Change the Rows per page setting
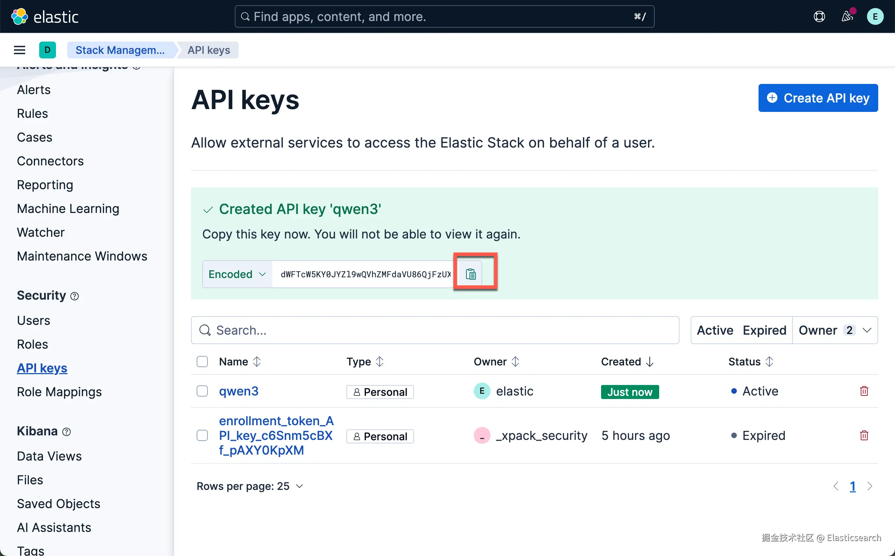Viewport: 895px width, 556px height. coord(250,486)
